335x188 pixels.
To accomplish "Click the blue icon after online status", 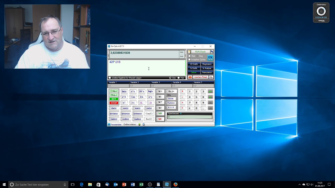I will (x=143, y=125).
